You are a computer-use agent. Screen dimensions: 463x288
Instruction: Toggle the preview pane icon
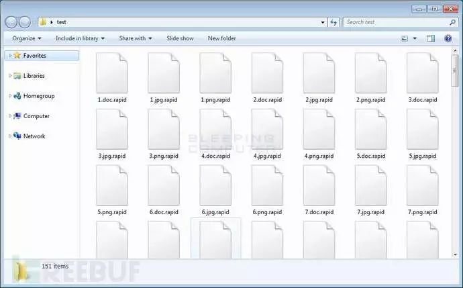[x=431, y=38]
